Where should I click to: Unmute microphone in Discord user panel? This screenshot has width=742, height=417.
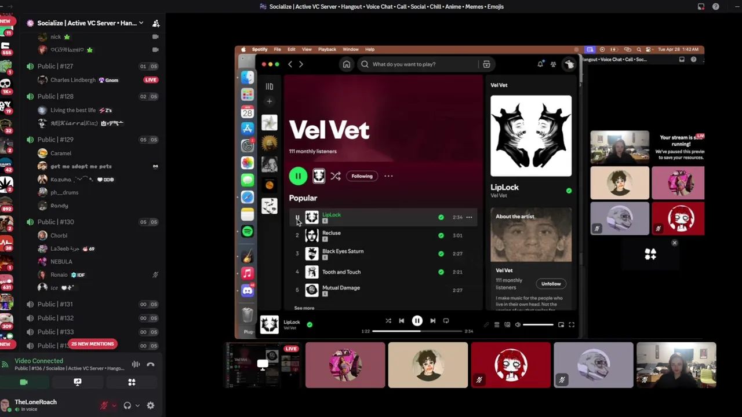(104, 405)
